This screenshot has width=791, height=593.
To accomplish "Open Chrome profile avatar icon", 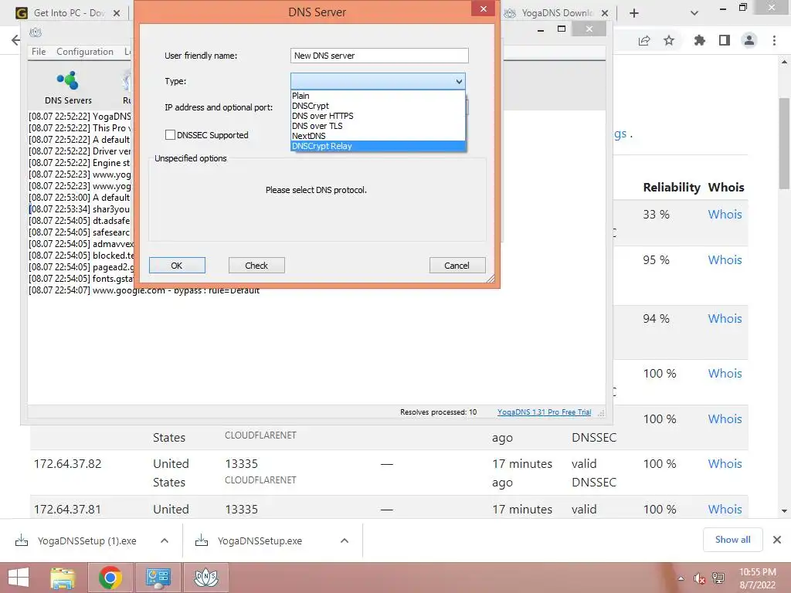I will tap(749, 40).
